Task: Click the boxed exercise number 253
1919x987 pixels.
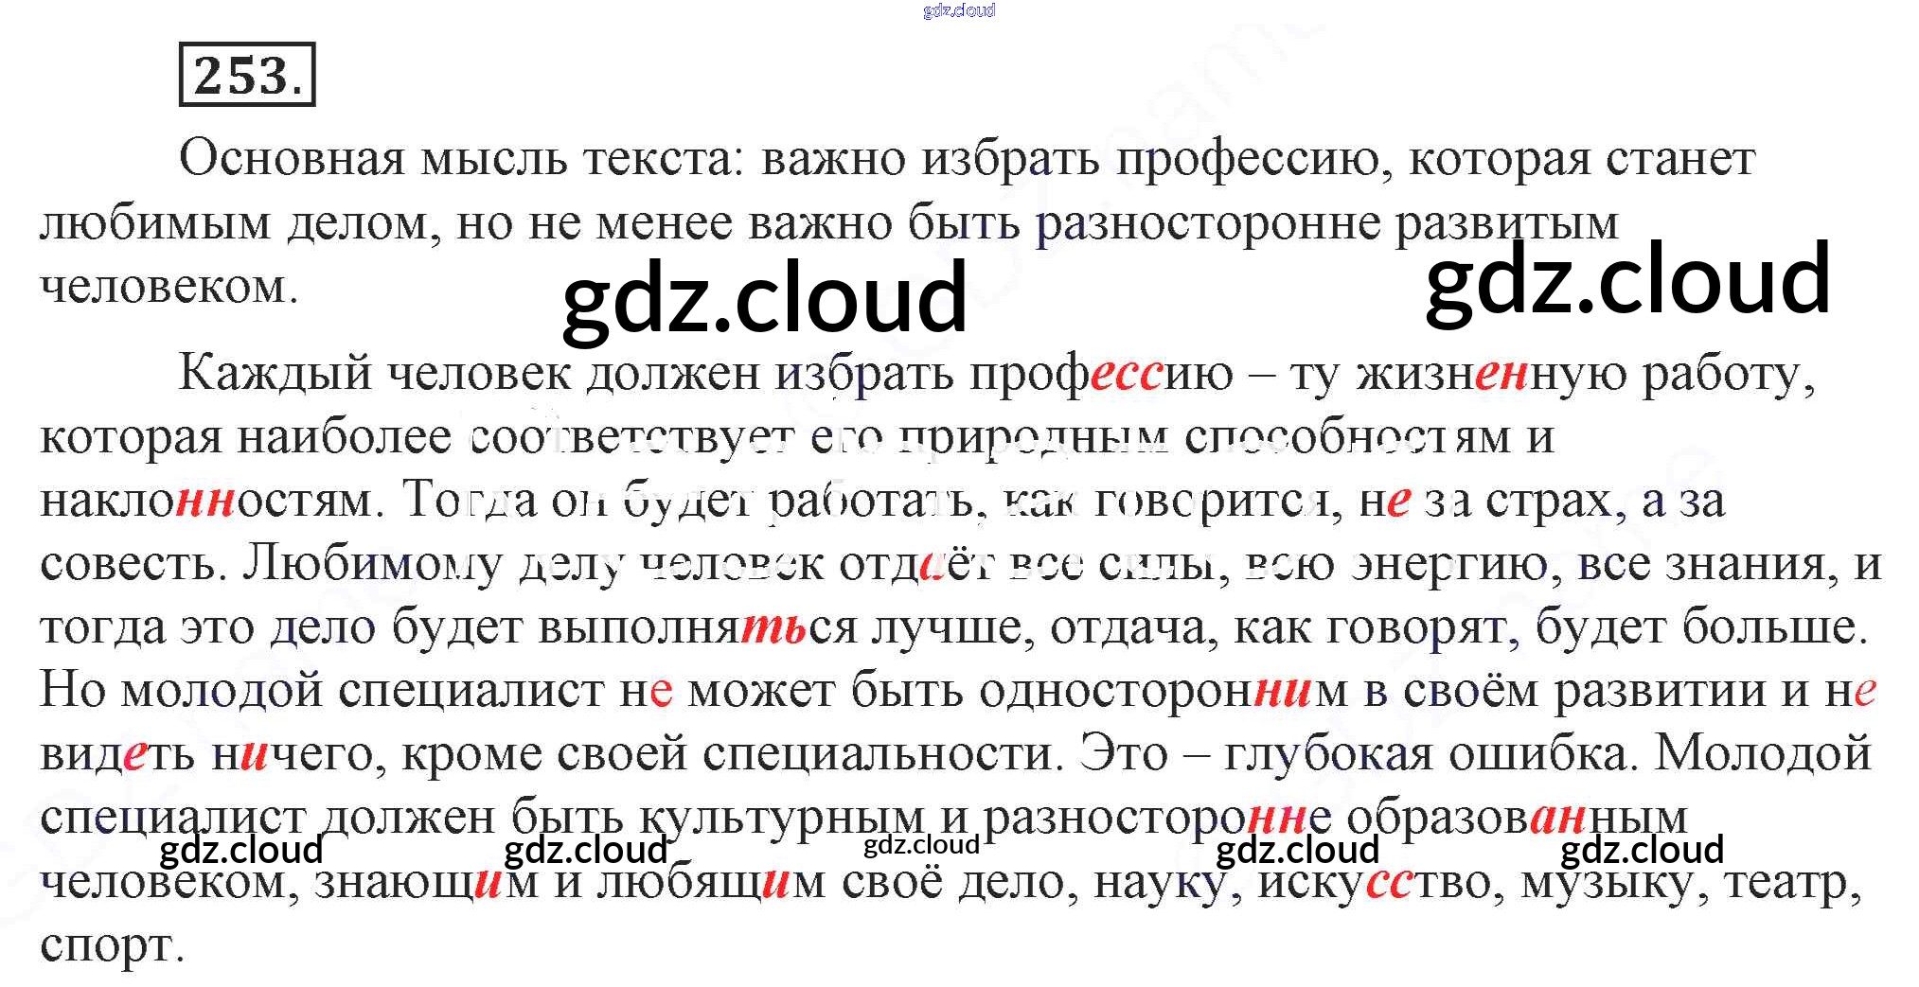Action: (246, 75)
